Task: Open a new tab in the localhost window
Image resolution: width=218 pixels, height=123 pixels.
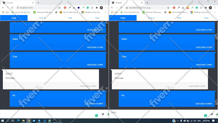Action: point(38,3)
